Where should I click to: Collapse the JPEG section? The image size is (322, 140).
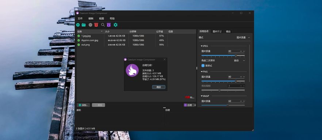[x=204, y=46]
